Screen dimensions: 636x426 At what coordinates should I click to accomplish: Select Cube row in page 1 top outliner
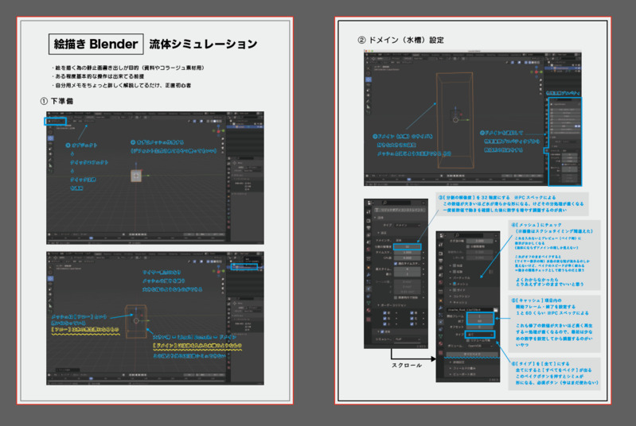245,126
